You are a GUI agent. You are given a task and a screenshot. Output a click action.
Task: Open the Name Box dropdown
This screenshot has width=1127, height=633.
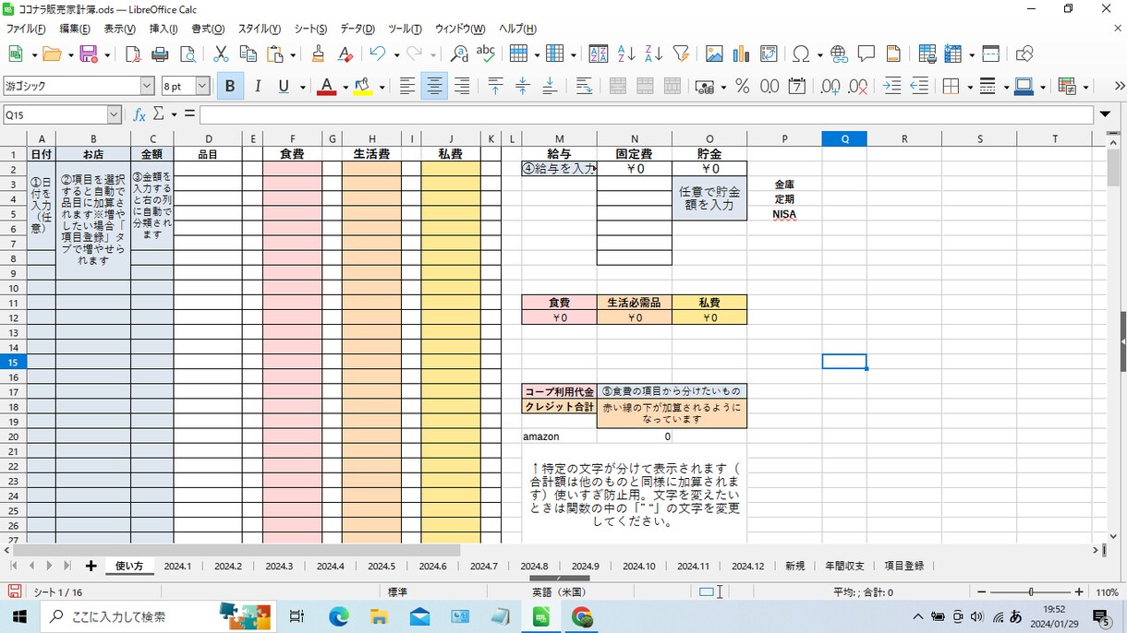click(x=115, y=114)
